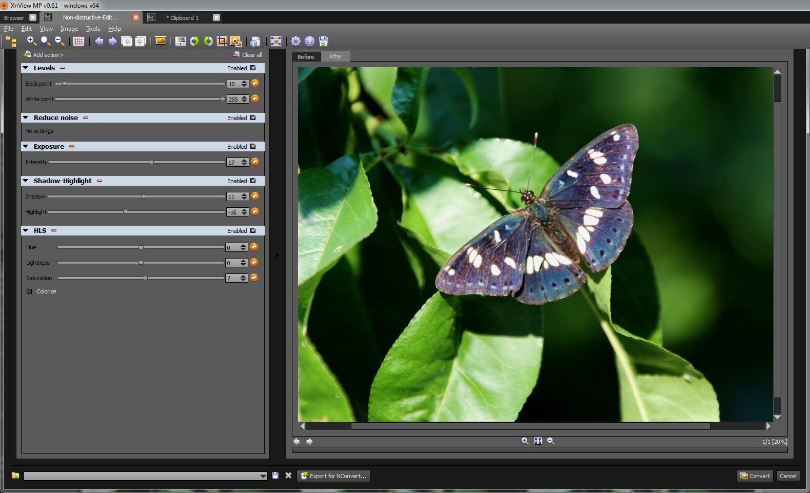Reset the Highlight value

(255, 211)
